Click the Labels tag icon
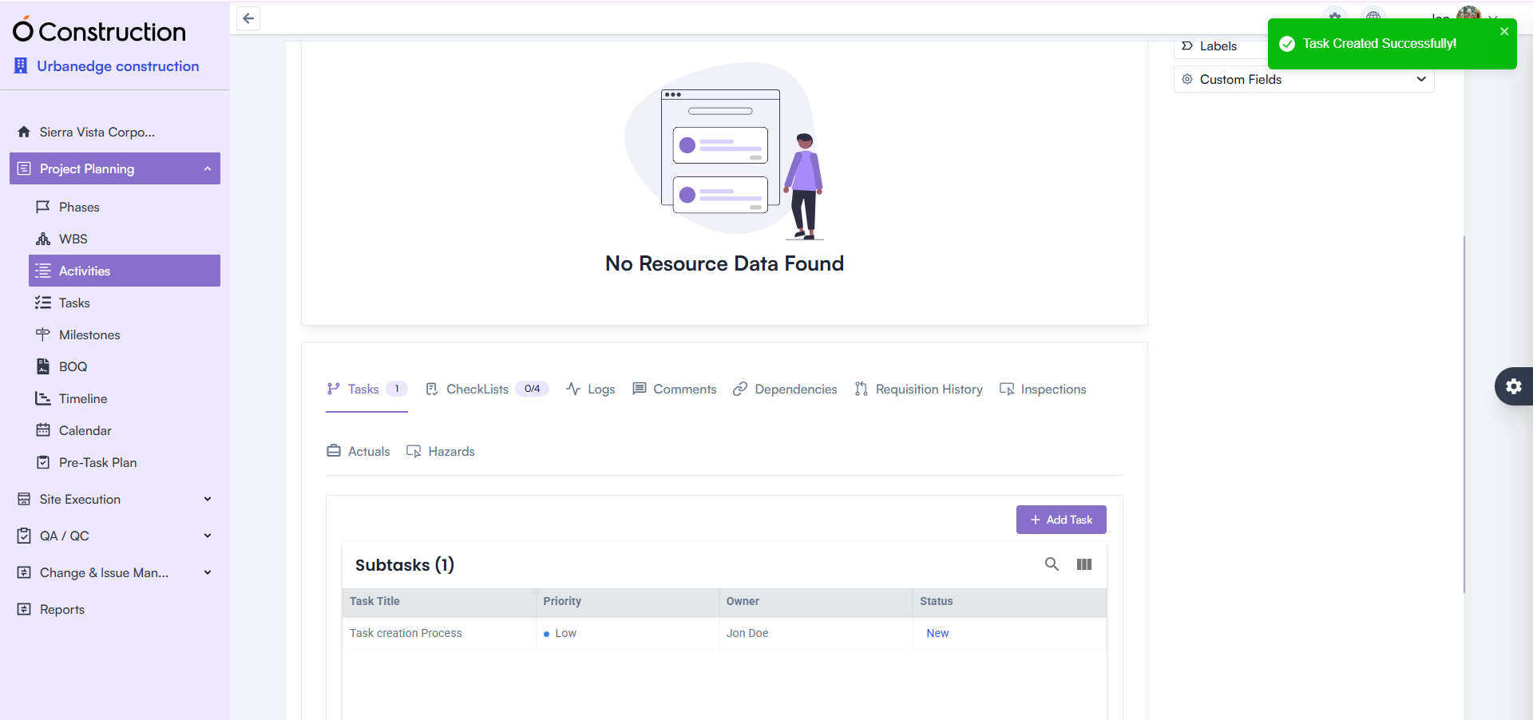 1187,45
